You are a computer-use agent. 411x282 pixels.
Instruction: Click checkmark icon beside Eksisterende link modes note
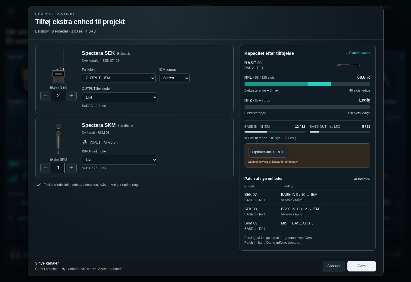coord(39,185)
